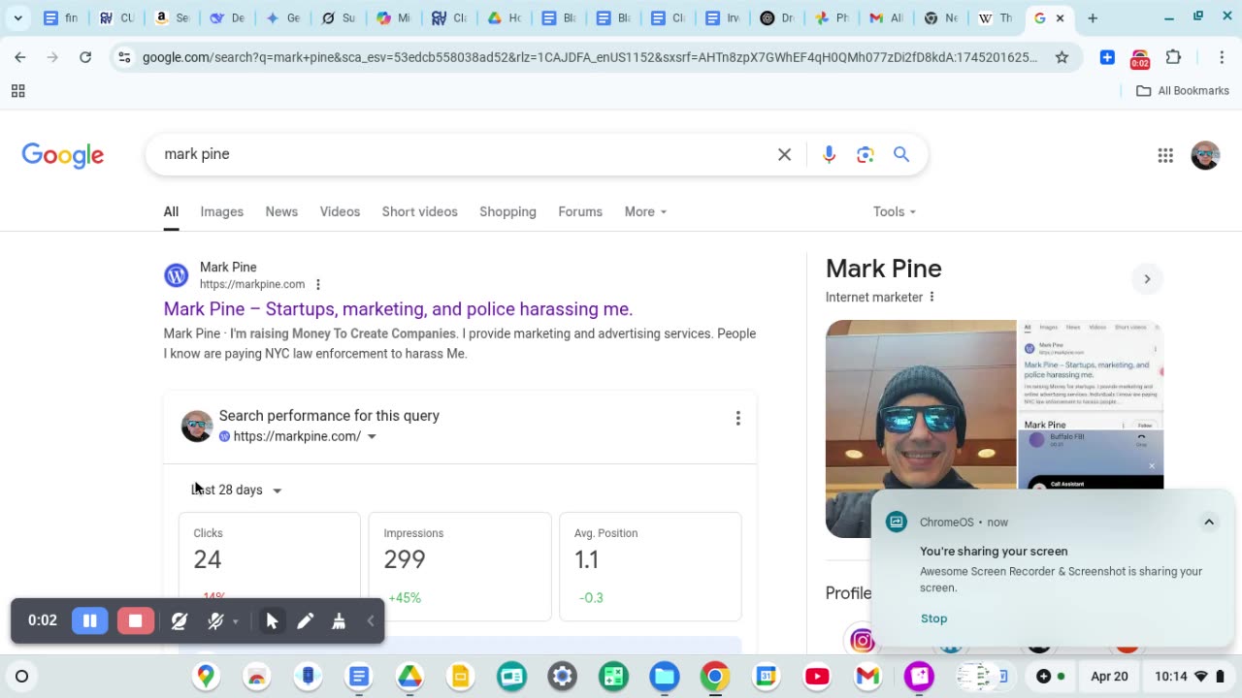
Task: Expand the More search filters menu
Action: point(645,211)
